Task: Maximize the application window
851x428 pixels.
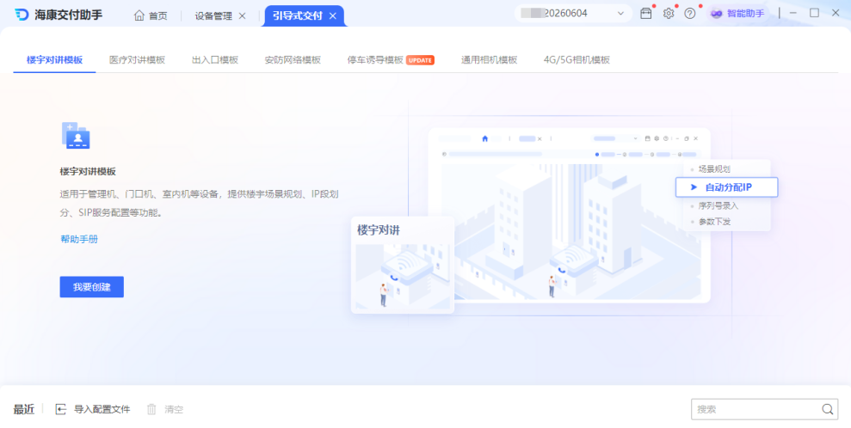Action: pyautogui.click(x=814, y=13)
